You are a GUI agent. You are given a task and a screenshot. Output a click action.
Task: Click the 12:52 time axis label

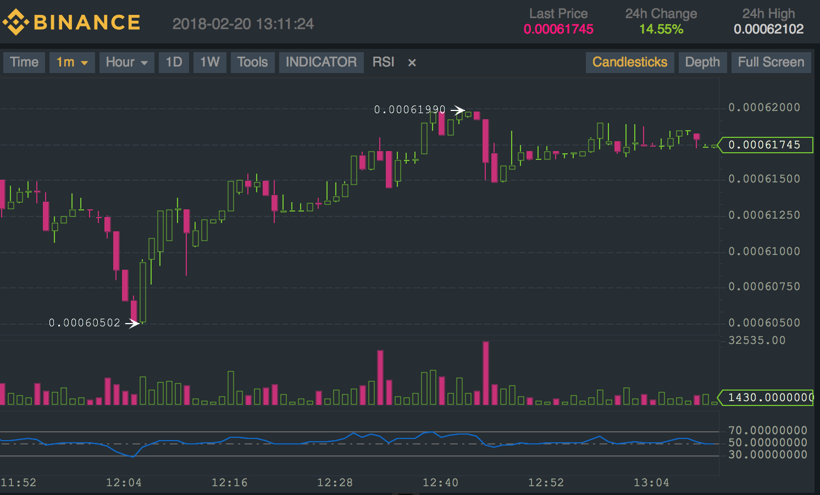tap(546, 483)
